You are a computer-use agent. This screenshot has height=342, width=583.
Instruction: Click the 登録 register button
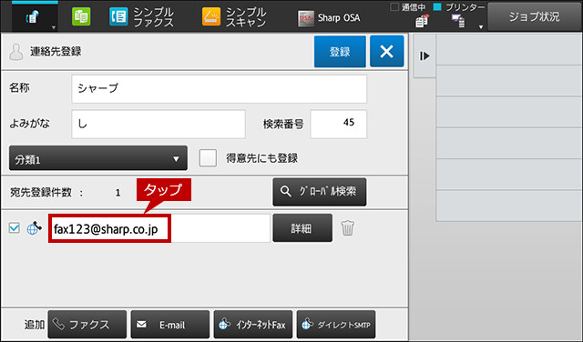[340, 52]
